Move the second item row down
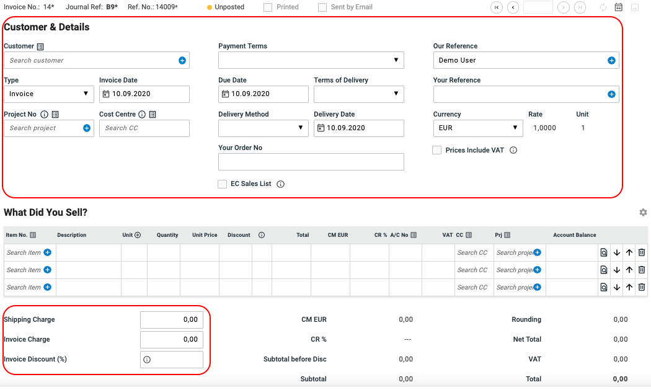The height and width of the screenshot is (390, 651). pyautogui.click(x=617, y=270)
